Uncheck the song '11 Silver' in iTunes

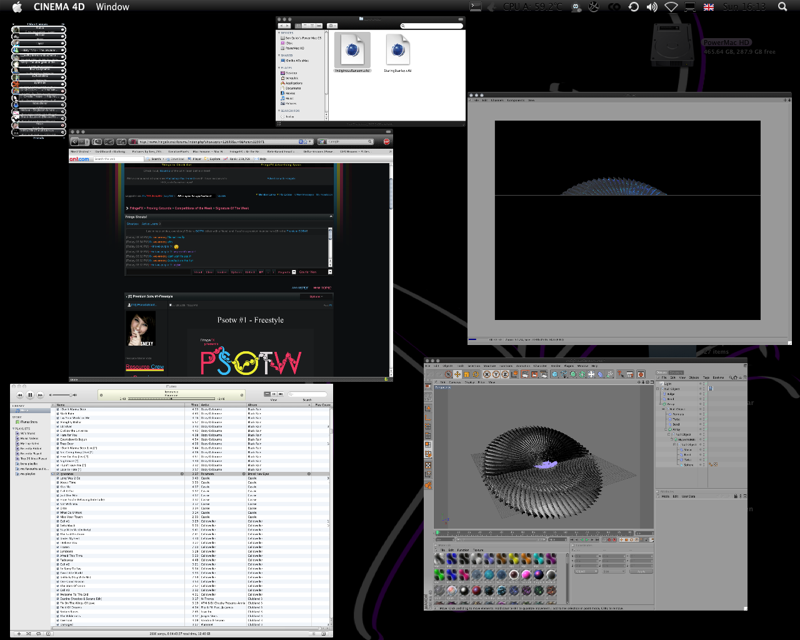(x=57, y=426)
